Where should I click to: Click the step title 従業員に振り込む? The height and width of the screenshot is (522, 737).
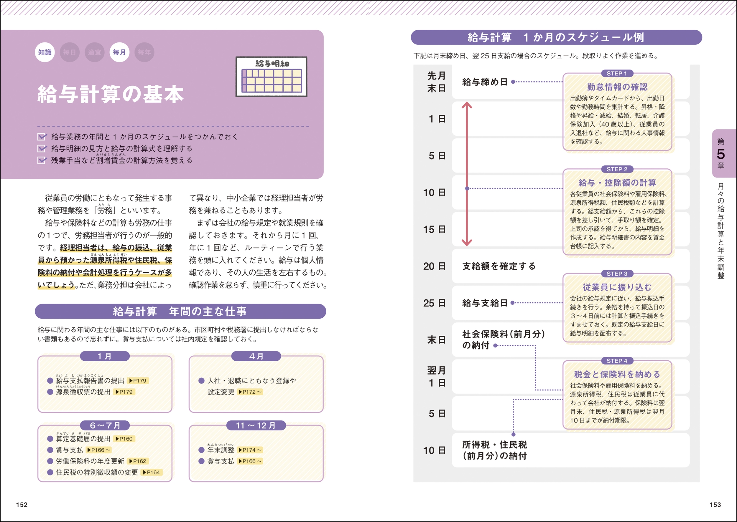click(x=617, y=287)
